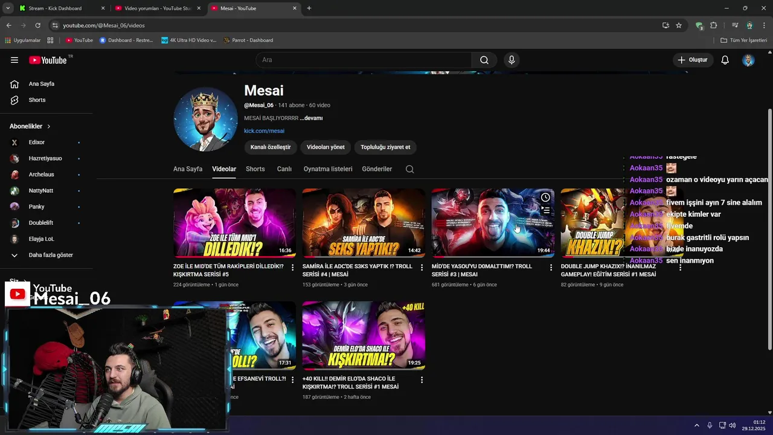Open the browser extensions puzzle icon
This screenshot has width=773, height=435.
[714, 25]
